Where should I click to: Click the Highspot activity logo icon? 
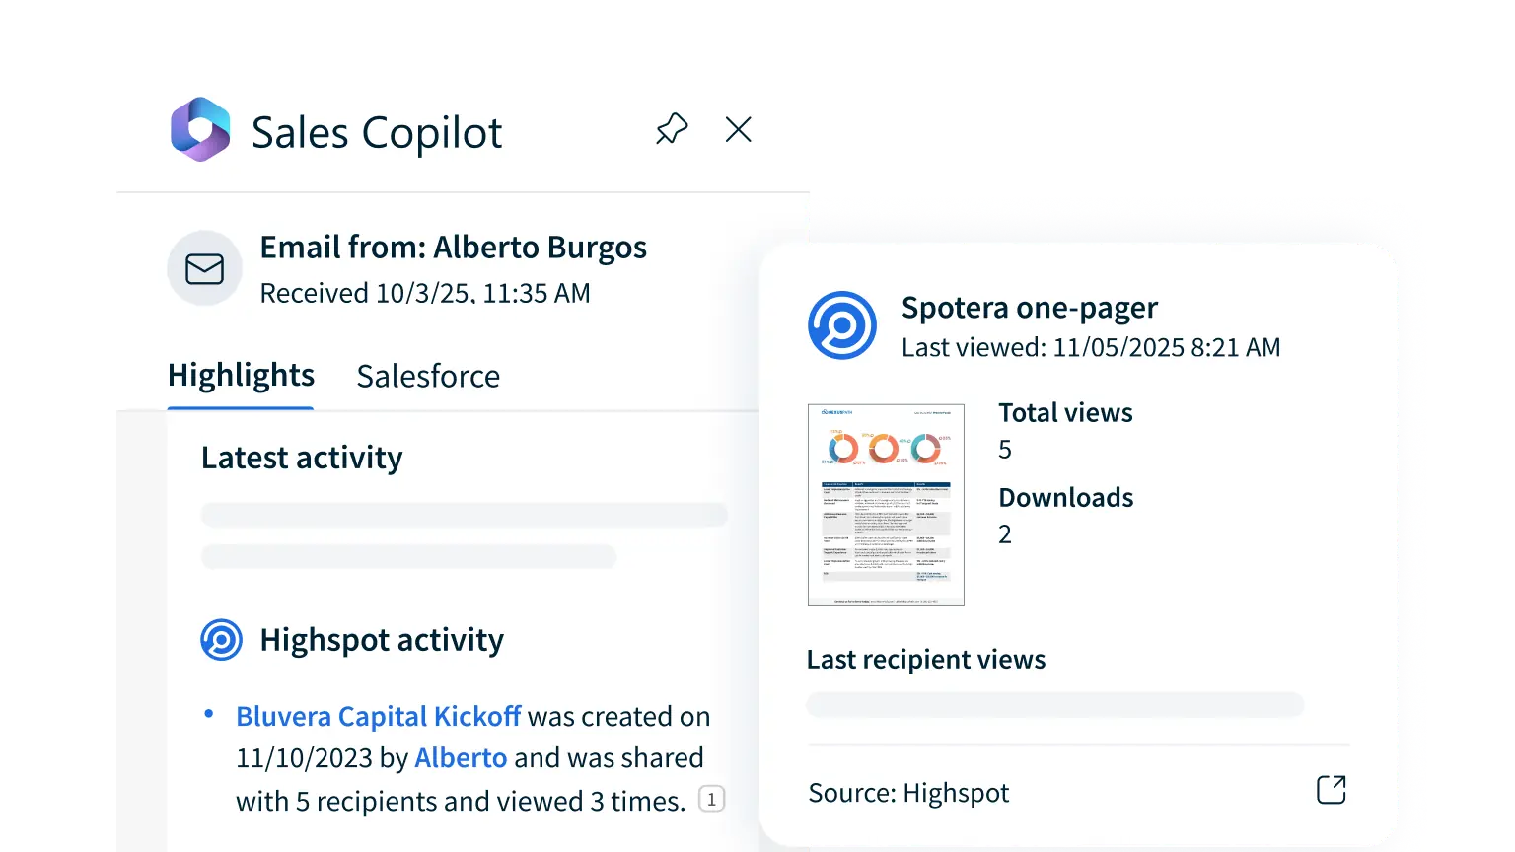pos(221,640)
